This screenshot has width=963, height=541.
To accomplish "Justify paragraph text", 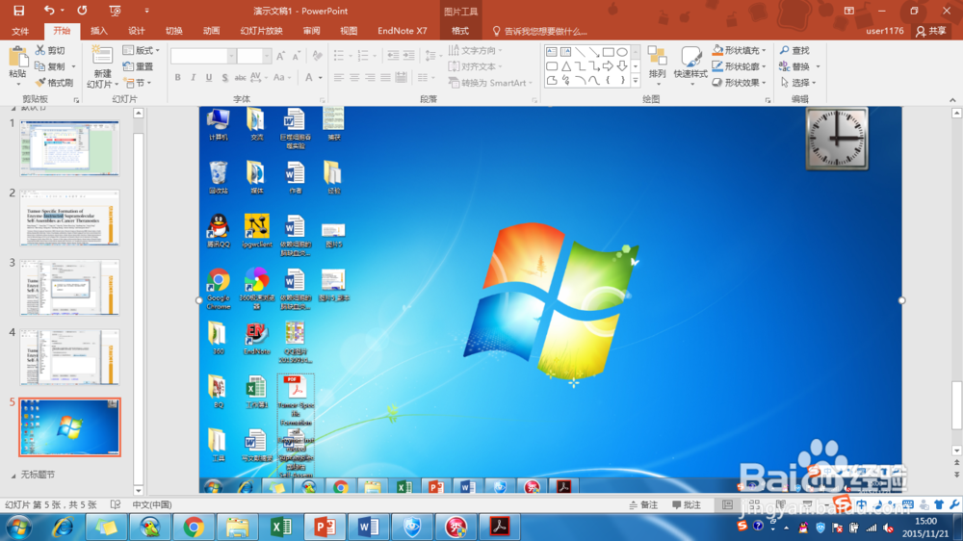I will (385, 77).
